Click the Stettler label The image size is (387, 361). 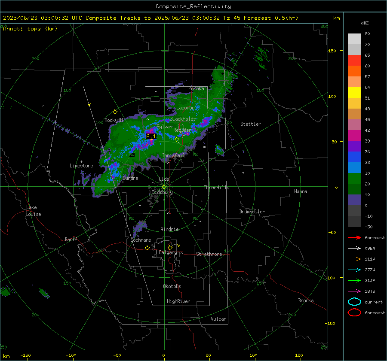[251, 124]
